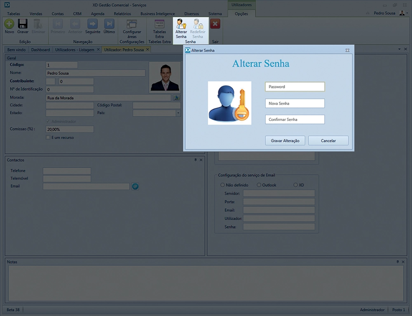
Task: Select the XD email service radio
Action: click(295, 185)
